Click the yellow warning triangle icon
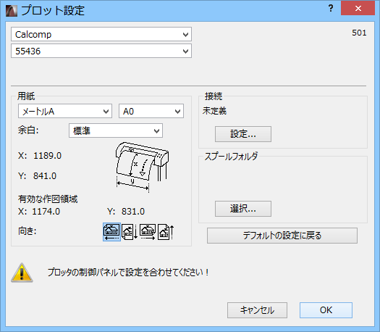Viewport: 380px width, 332px height. 22,273
